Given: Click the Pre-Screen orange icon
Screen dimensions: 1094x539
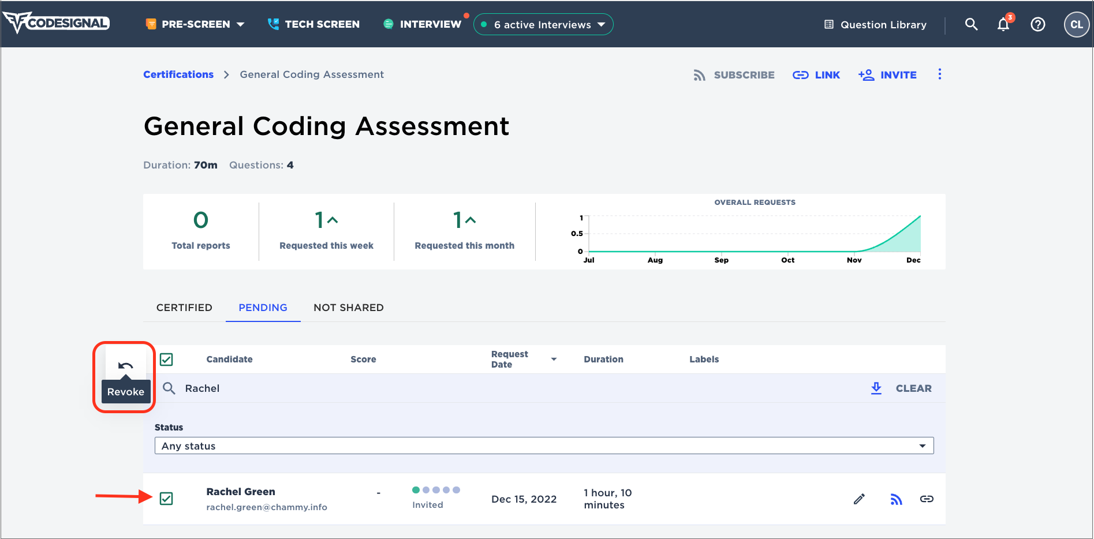Looking at the screenshot, I should coord(151,24).
